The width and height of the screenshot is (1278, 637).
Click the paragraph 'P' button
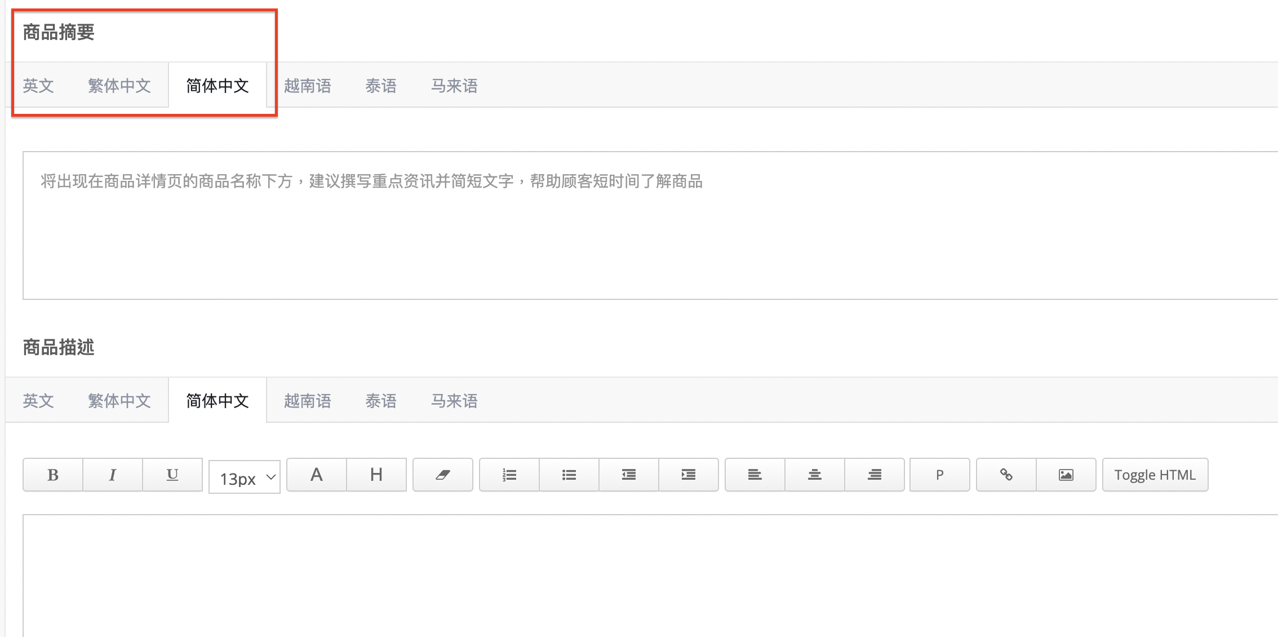(x=940, y=475)
